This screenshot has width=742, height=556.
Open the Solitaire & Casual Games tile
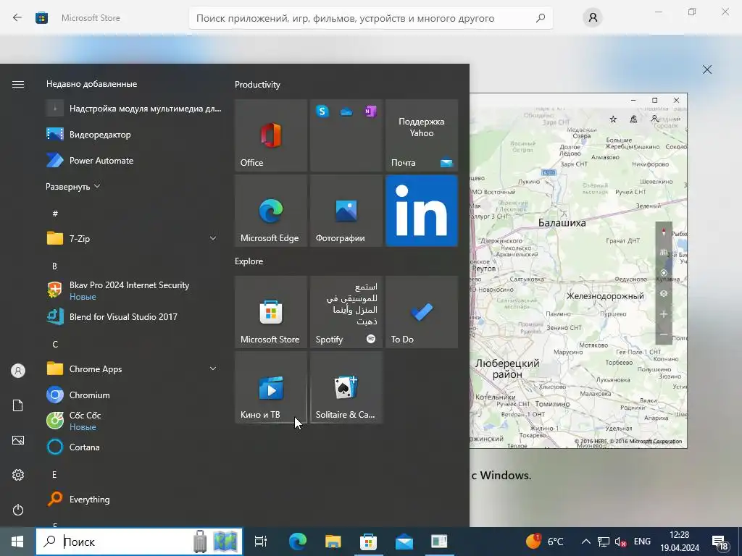point(346,388)
